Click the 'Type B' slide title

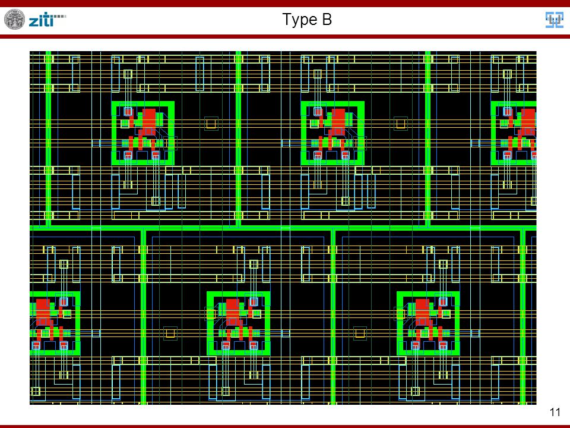click(x=307, y=19)
